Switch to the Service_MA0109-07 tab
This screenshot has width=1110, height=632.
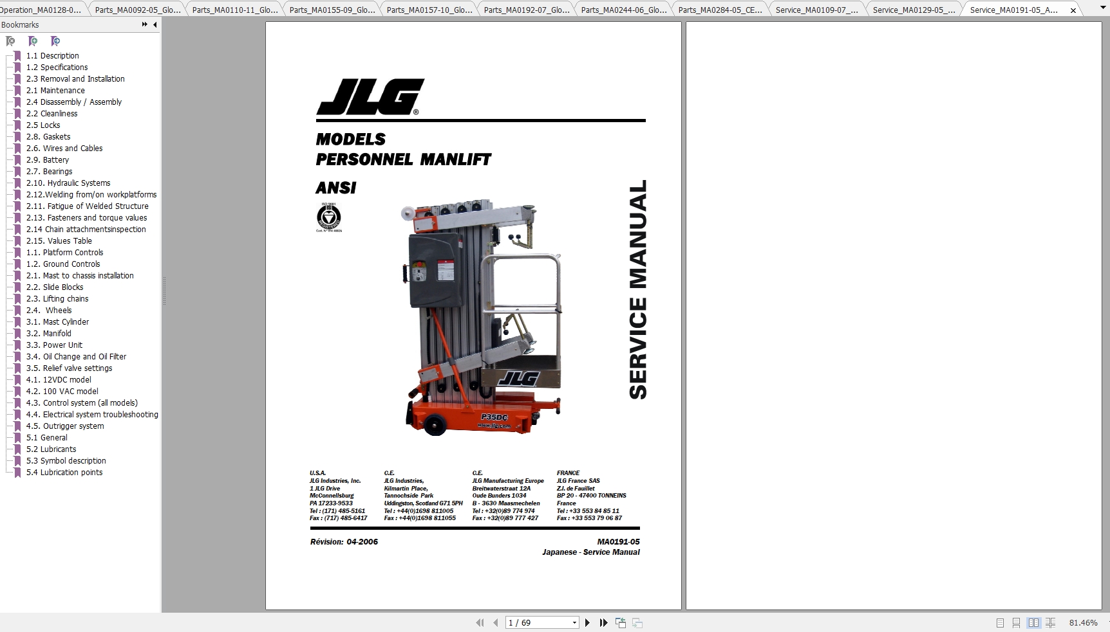click(x=817, y=10)
